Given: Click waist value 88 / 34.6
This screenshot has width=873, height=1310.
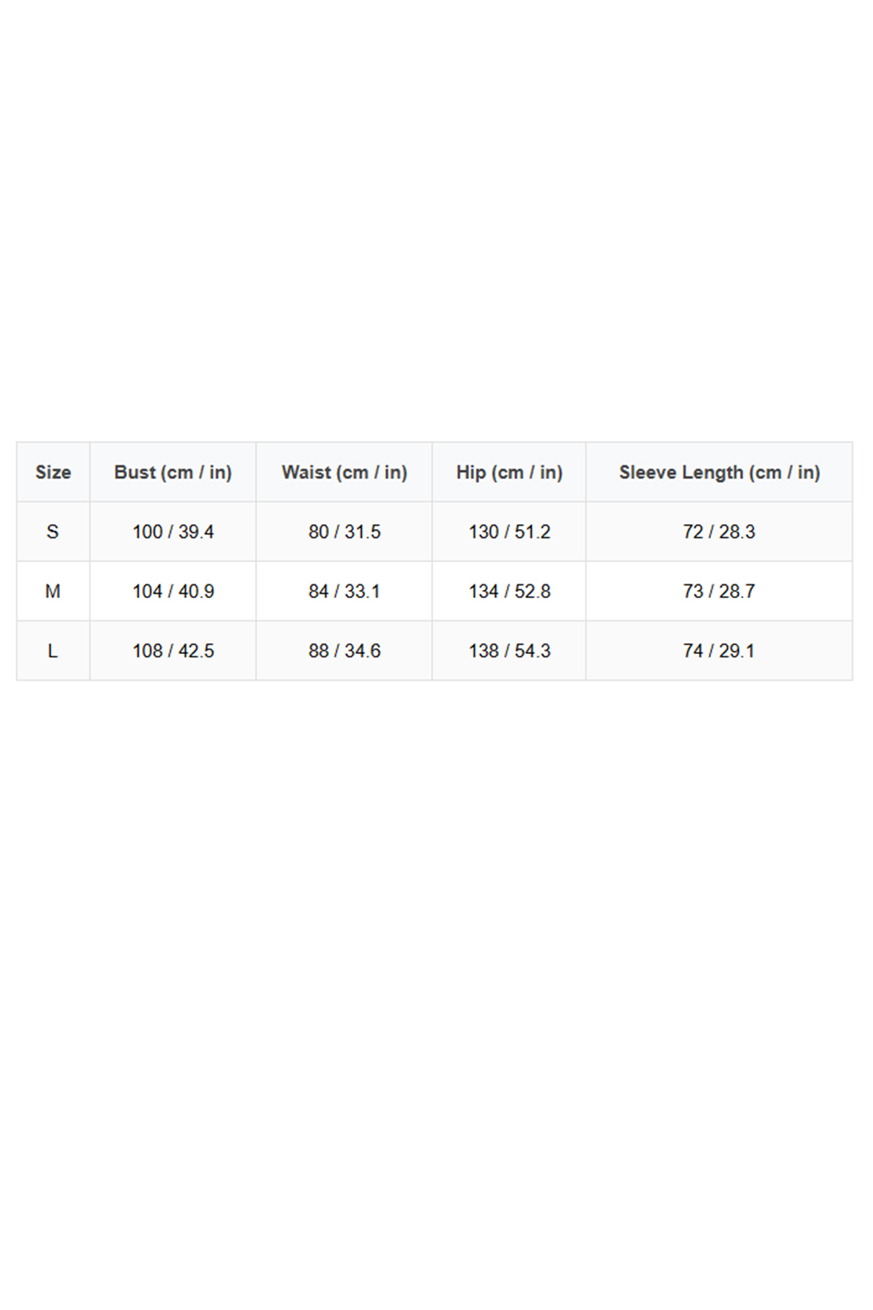Looking at the screenshot, I should [x=344, y=651].
